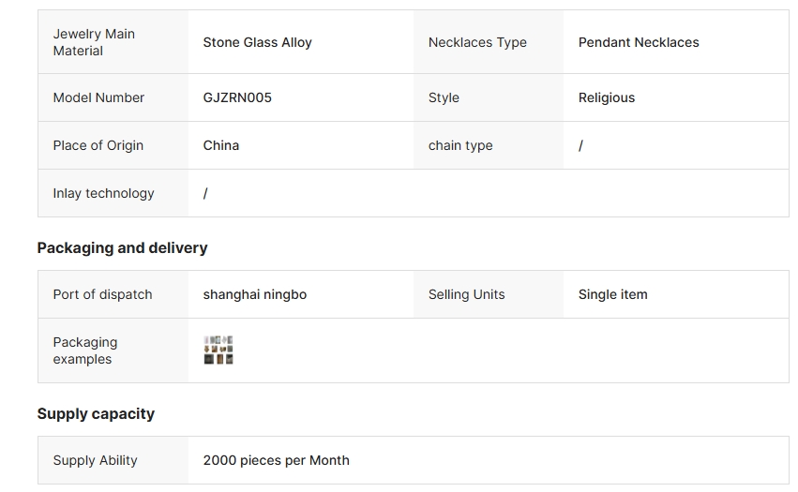Screen dimensions: 798x492
Task: Click the Supply Ability label
Action: point(95,460)
